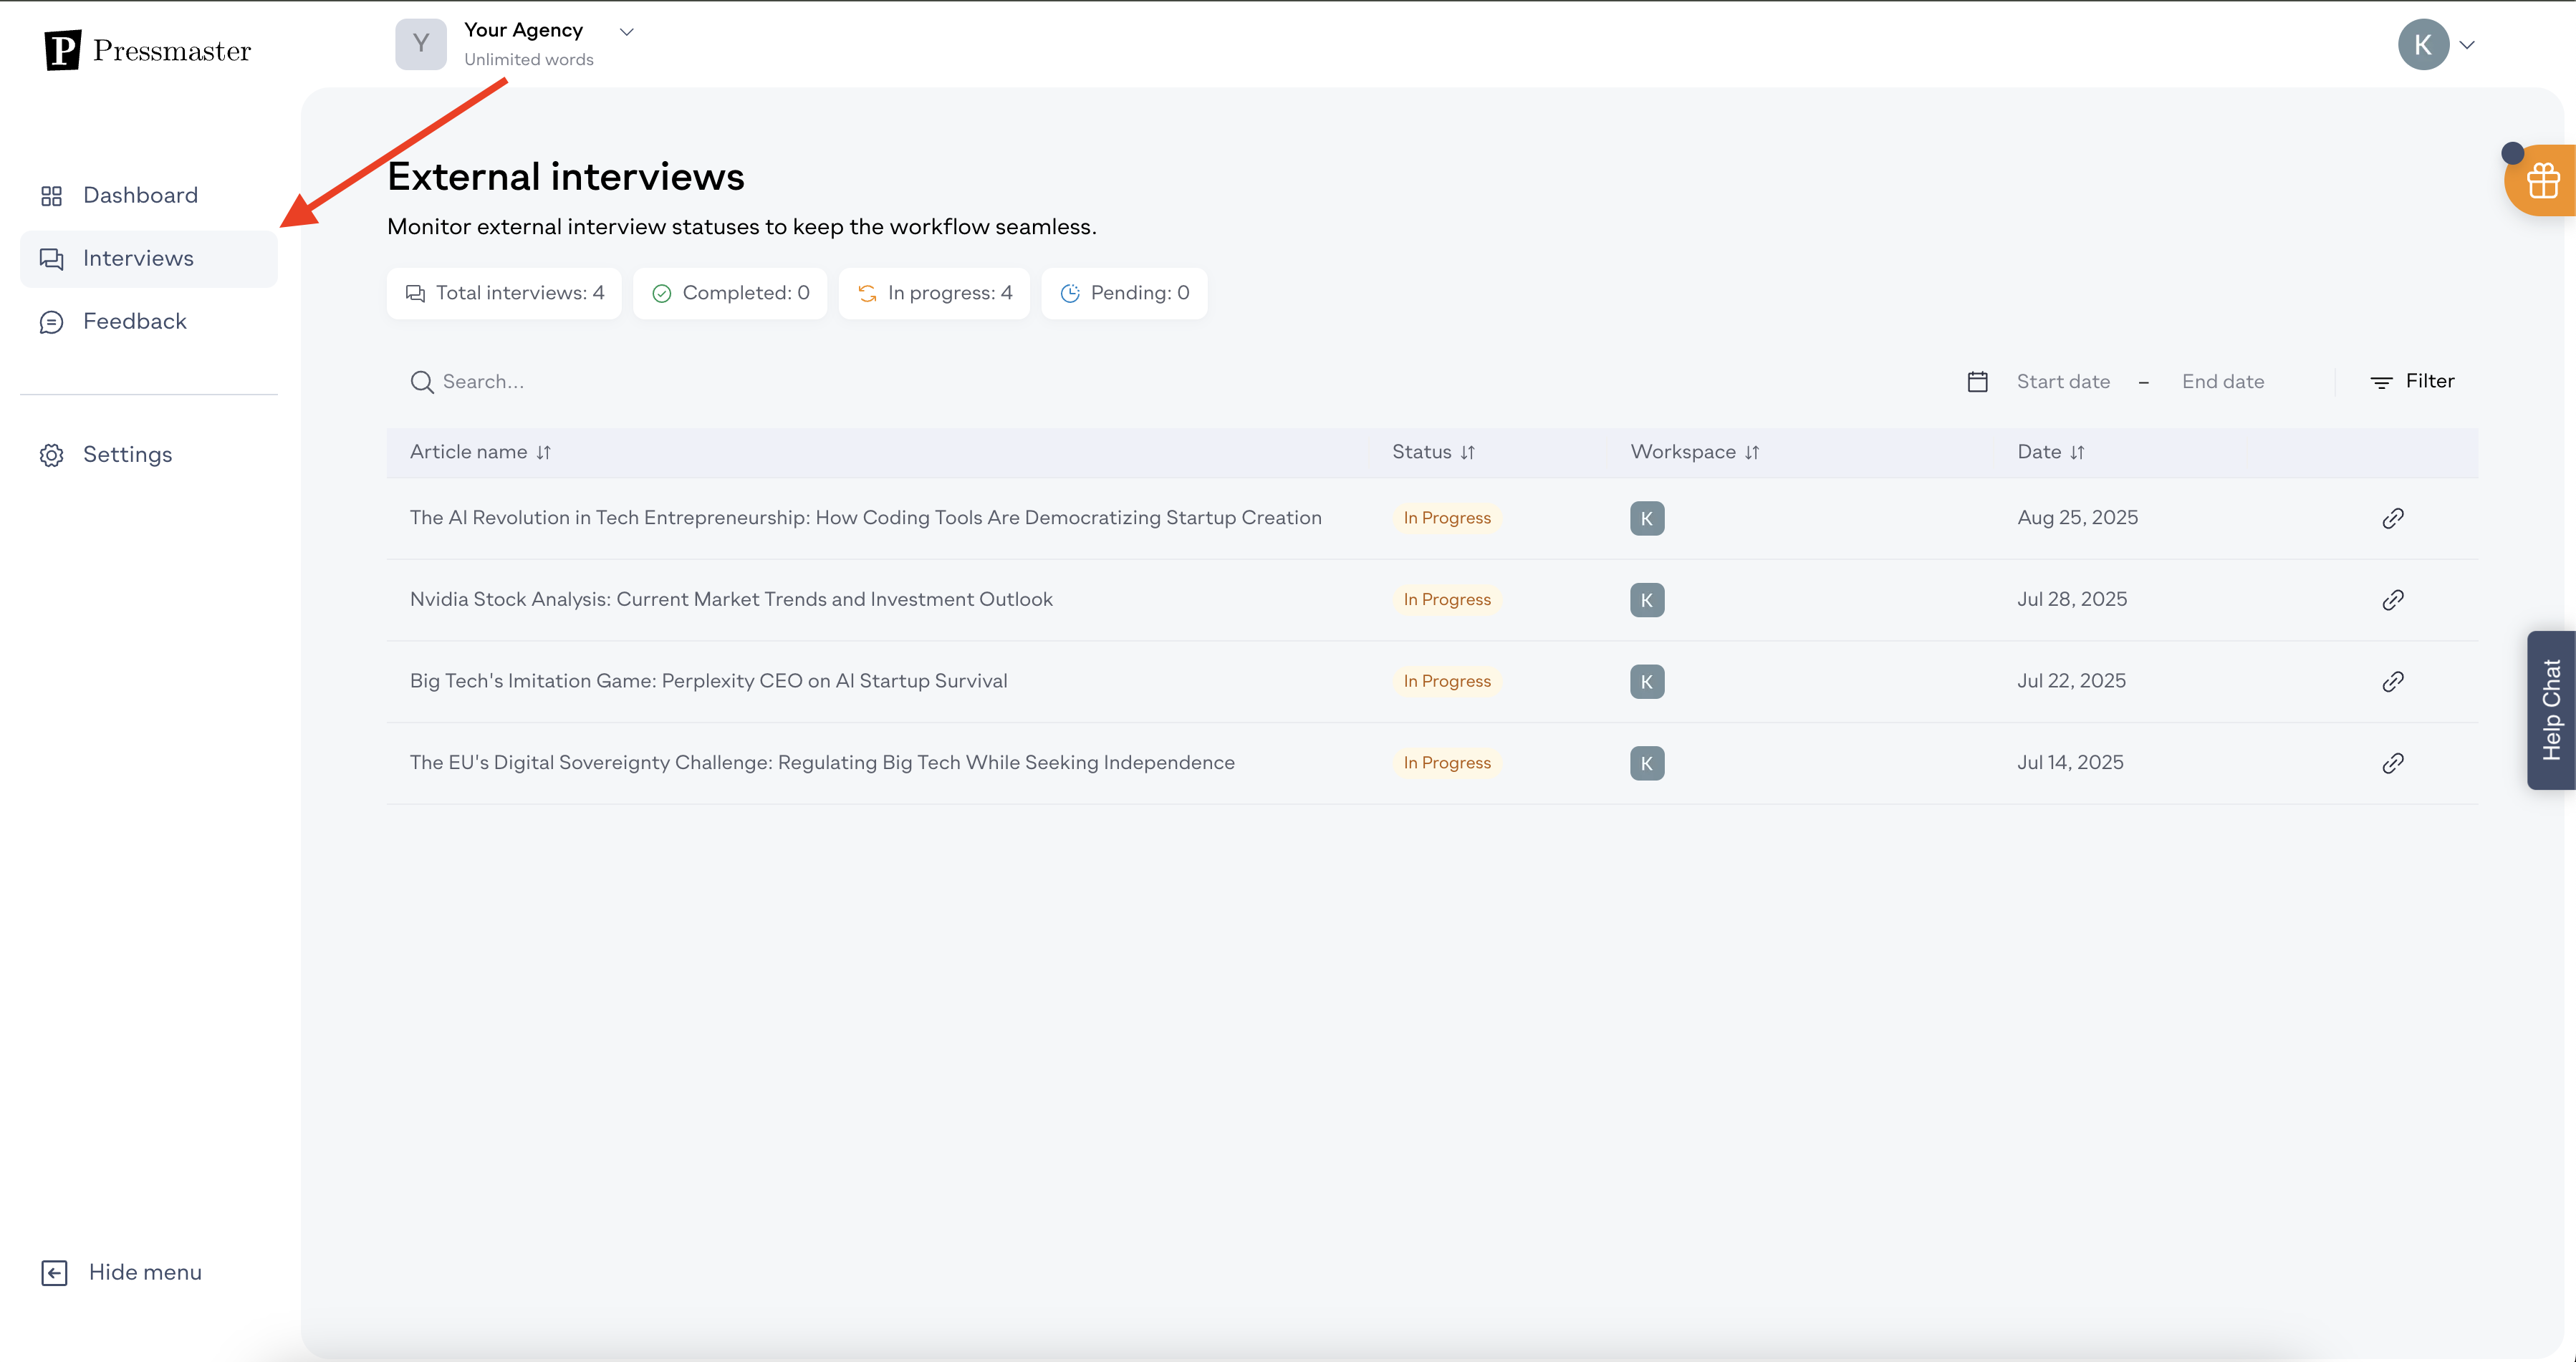Click the Pressmaster logo
This screenshot has height=1362, width=2576.
tap(148, 50)
